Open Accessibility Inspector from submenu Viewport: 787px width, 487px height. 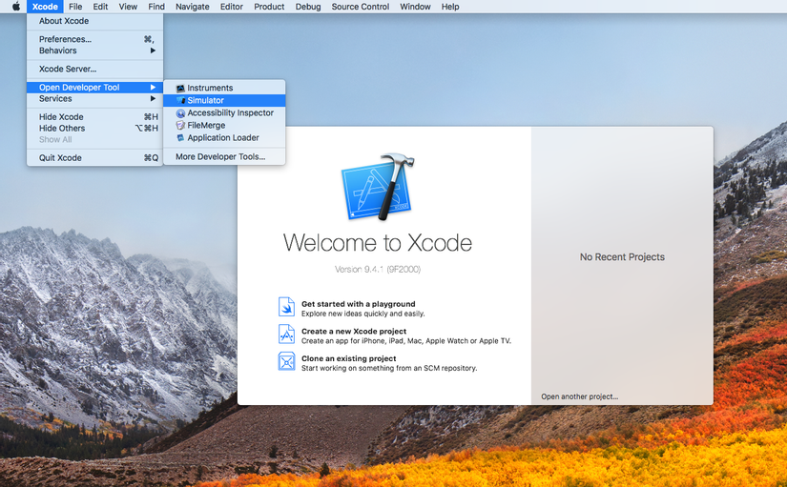pyautogui.click(x=224, y=112)
